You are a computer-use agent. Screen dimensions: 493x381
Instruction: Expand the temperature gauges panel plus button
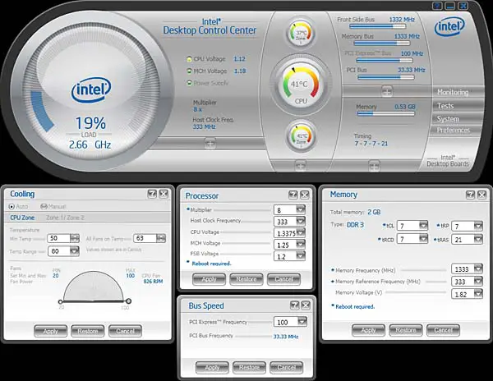301,165
